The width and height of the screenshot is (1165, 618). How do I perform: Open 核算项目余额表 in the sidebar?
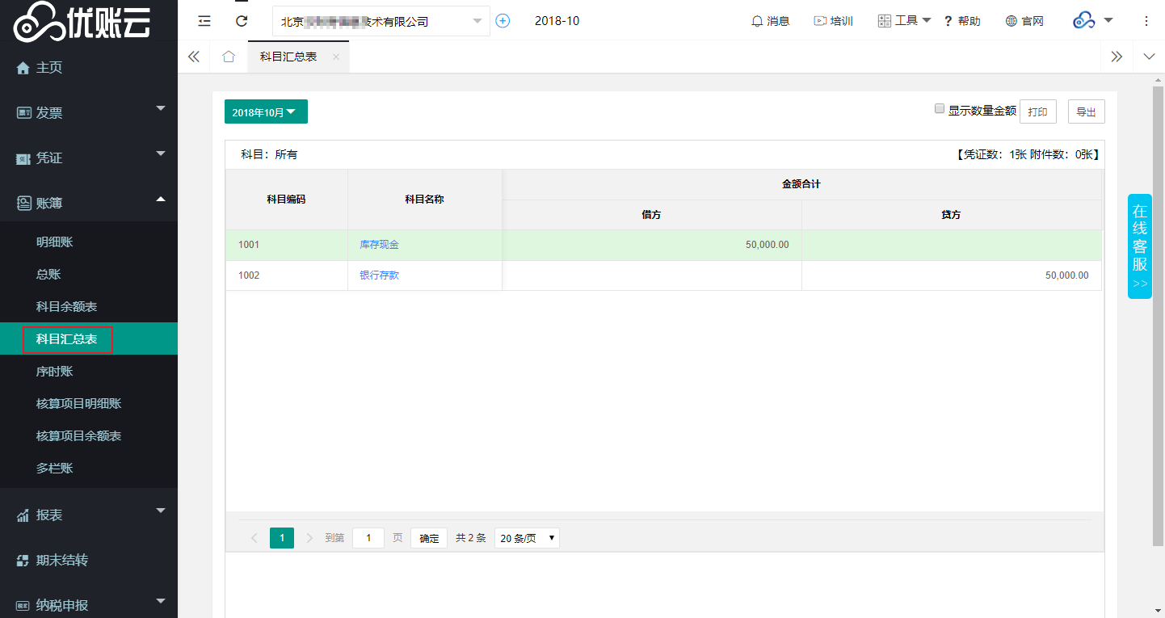89,436
